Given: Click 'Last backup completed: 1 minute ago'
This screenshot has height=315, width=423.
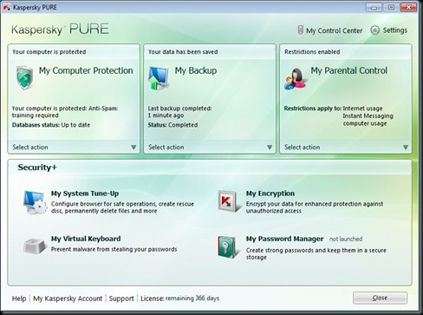Looking at the screenshot, I should coord(179,112).
